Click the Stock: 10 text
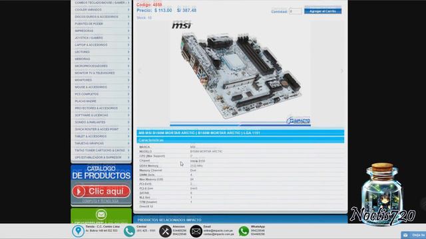 pyautogui.click(x=144, y=18)
